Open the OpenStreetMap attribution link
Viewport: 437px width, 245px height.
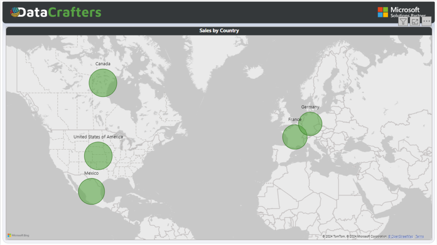(400, 236)
